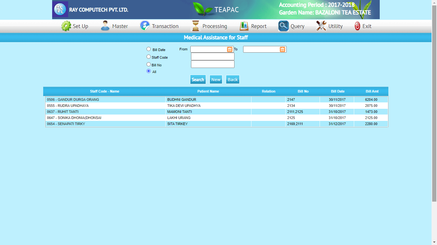
Task: Click the Bill No column header
Action: (303, 91)
